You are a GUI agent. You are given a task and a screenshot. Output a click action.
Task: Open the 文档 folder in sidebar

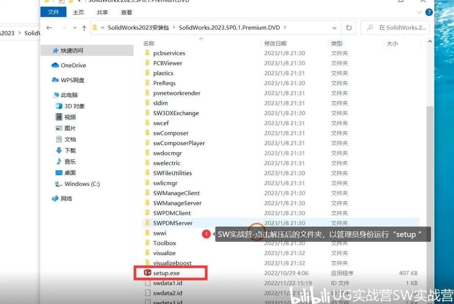click(x=66, y=139)
